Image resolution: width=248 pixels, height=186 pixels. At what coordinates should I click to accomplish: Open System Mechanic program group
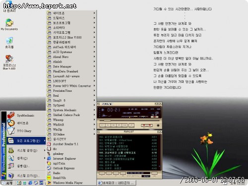pos(71,110)
